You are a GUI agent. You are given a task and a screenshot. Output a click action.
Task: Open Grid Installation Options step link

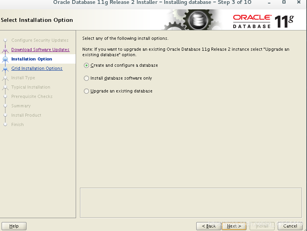point(37,68)
